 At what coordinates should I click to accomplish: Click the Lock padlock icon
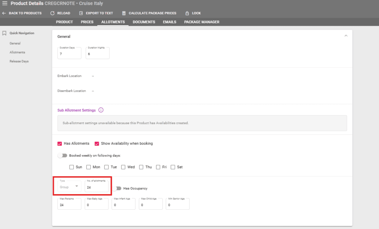point(187,13)
